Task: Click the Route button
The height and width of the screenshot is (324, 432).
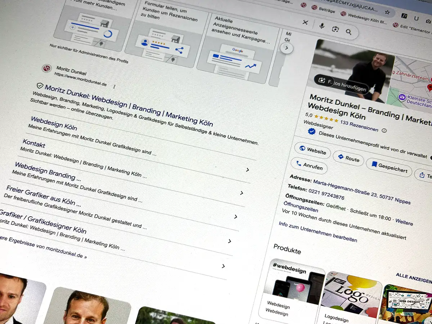Action: tap(348, 158)
